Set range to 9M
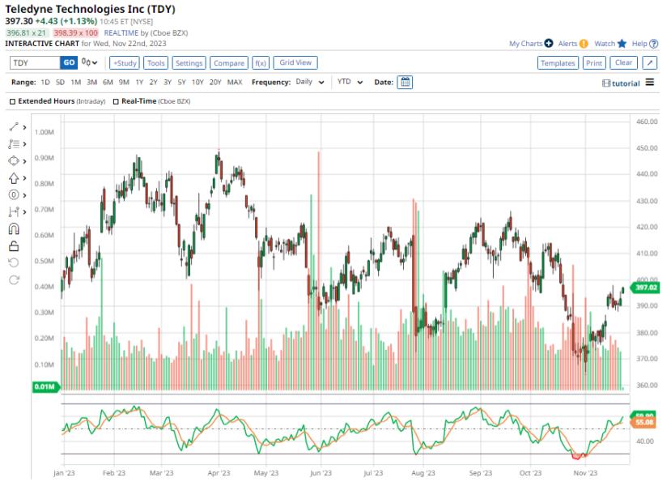This screenshot has width=671, height=486. [x=124, y=82]
